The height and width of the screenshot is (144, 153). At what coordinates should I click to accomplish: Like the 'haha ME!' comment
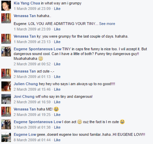pyautogui.click(x=57, y=115)
